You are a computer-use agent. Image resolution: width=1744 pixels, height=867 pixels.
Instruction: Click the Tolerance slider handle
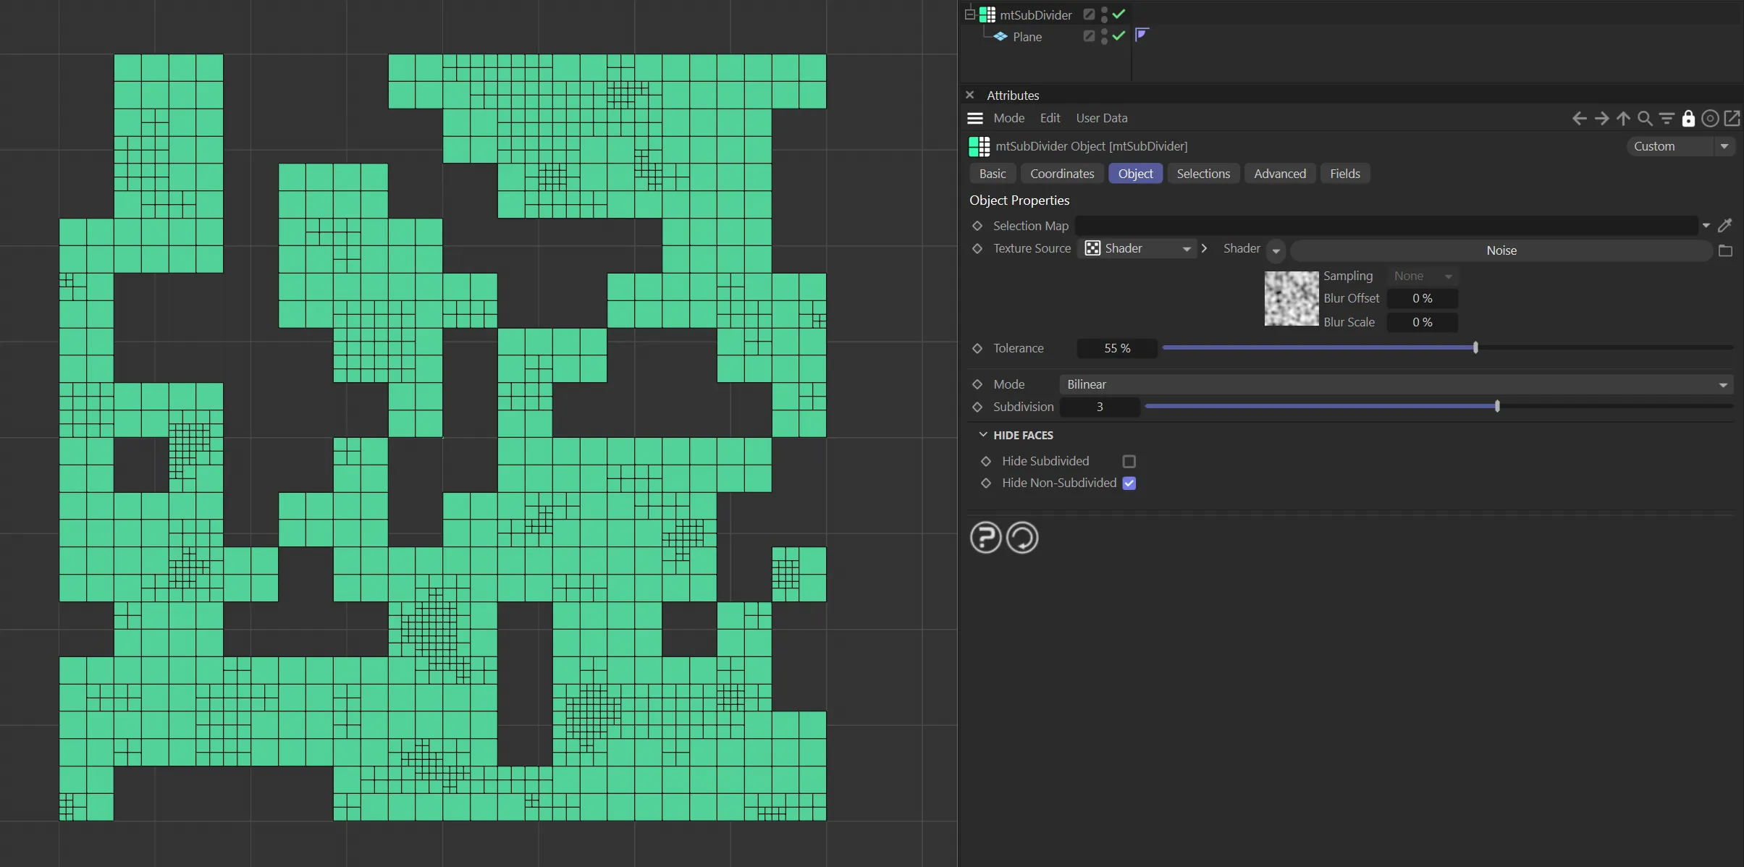click(x=1475, y=348)
